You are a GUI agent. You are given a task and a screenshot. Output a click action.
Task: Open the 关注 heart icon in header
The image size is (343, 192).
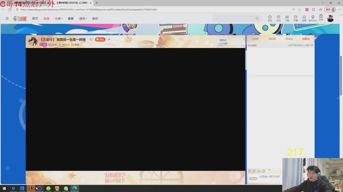pyautogui.click(x=278, y=18)
